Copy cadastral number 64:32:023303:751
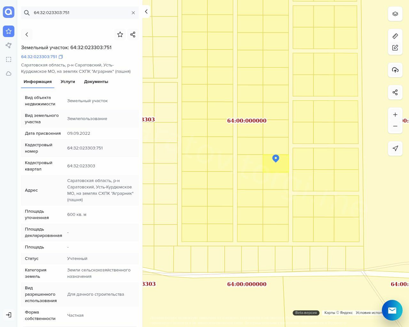The height and width of the screenshot is (327, 409). click(x=61, y=57)
